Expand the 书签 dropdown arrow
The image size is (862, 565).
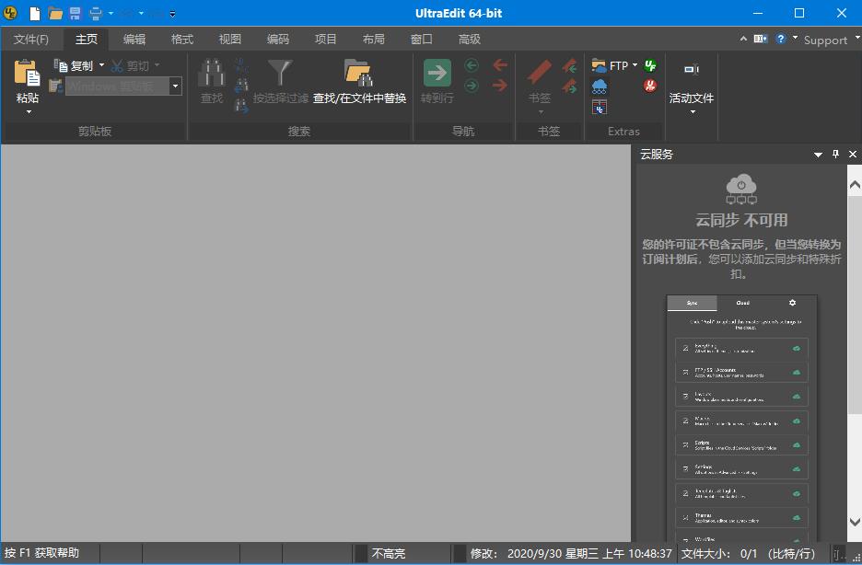click(x=541, y=112)
